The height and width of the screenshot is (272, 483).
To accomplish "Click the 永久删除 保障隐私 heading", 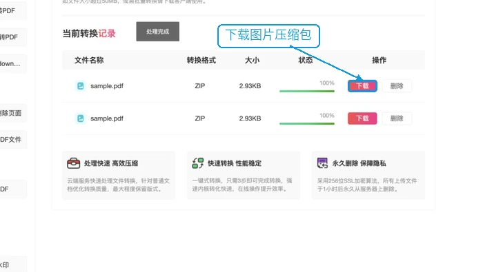I will tap(359, 163).
